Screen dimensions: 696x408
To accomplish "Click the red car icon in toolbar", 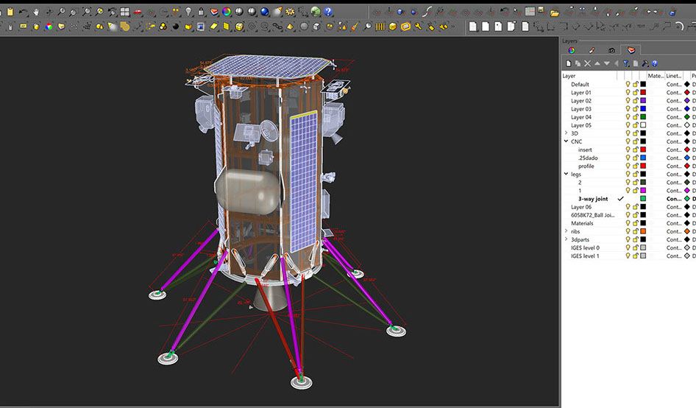I will pos(138,12).
